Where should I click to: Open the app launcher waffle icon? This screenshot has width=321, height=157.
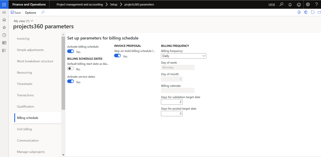coord(4,4)
